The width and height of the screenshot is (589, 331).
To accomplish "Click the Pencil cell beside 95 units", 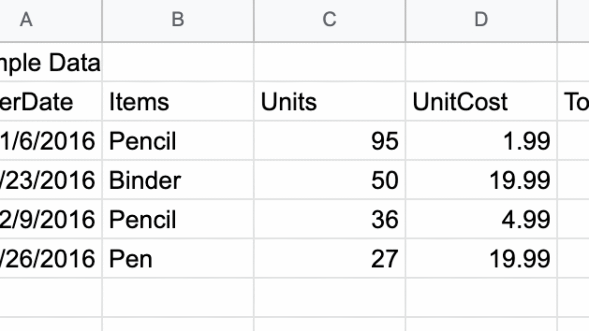I will tap(178, 141).
